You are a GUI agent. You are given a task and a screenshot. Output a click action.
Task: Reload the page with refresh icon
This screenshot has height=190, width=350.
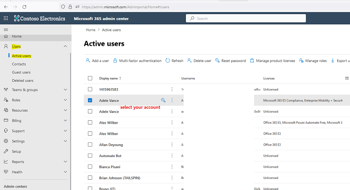24,7
